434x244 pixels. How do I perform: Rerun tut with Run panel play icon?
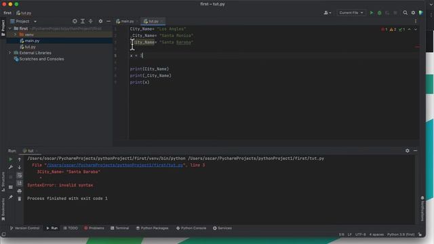click(11, 159)
